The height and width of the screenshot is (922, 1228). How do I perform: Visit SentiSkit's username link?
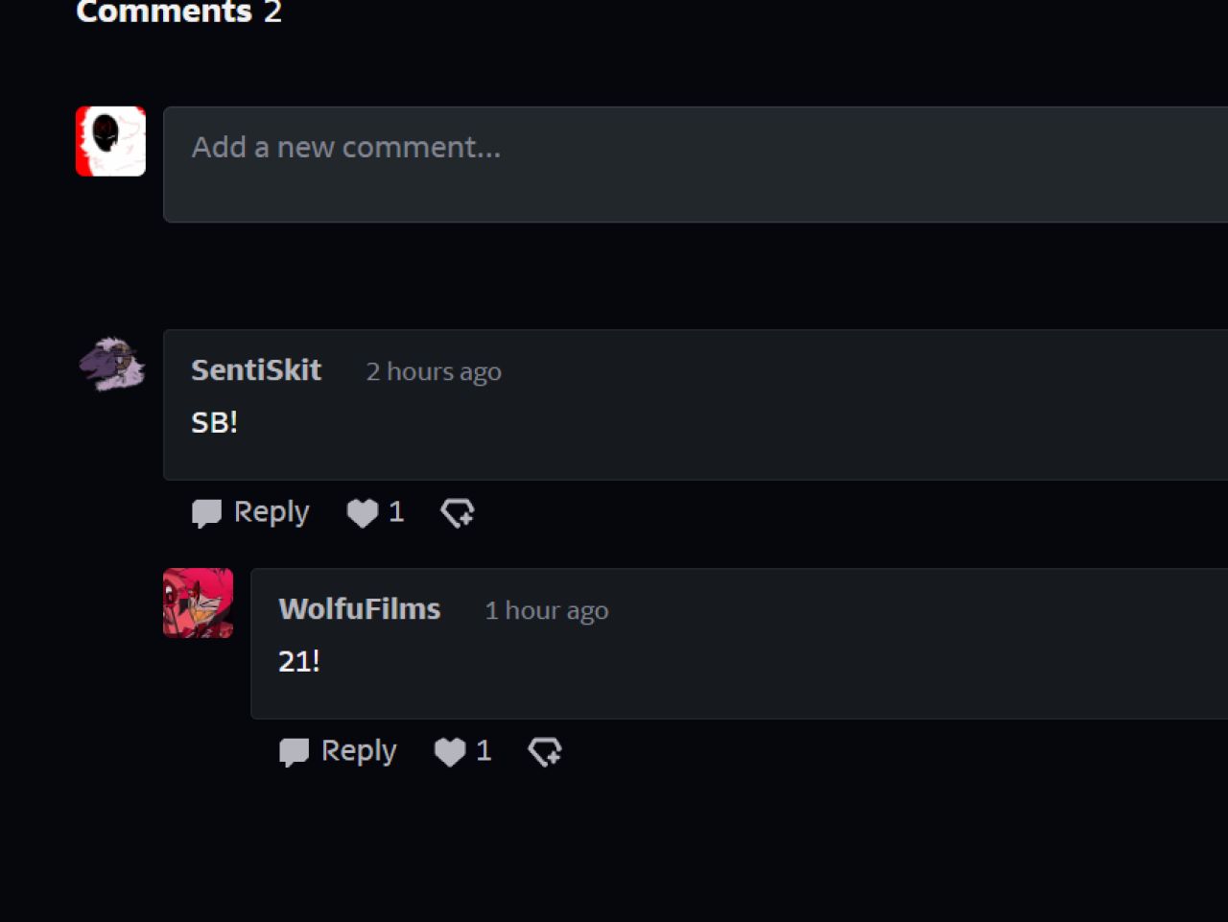(x=256, y=370)
